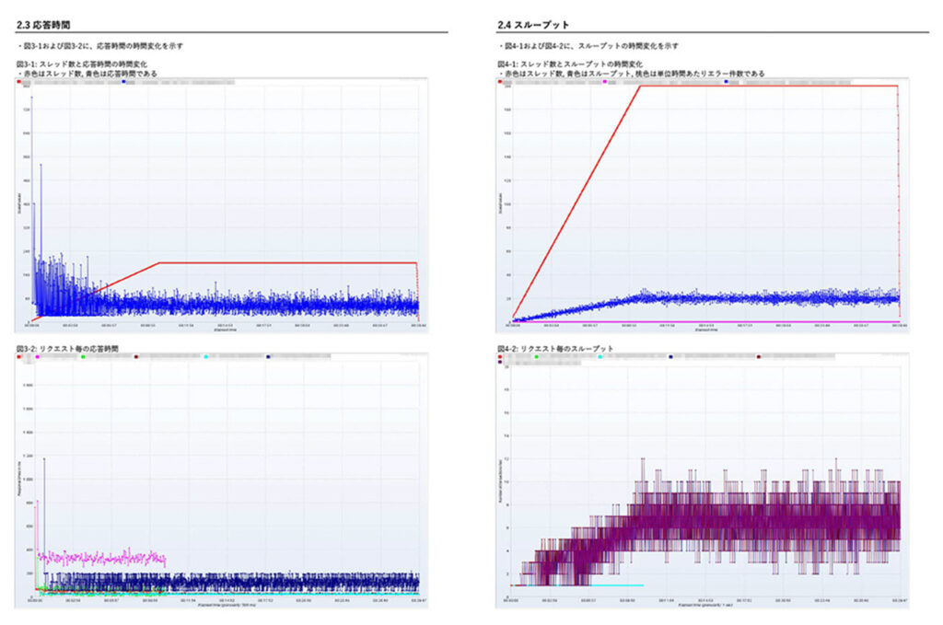Image resolution: width=943 pixels, height=625 pixels.
Task: Click blue legend marker in figure 4-1 chart
Action: click(x=727, y=82)
